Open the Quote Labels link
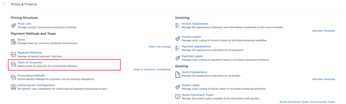 tap(190, 85)
